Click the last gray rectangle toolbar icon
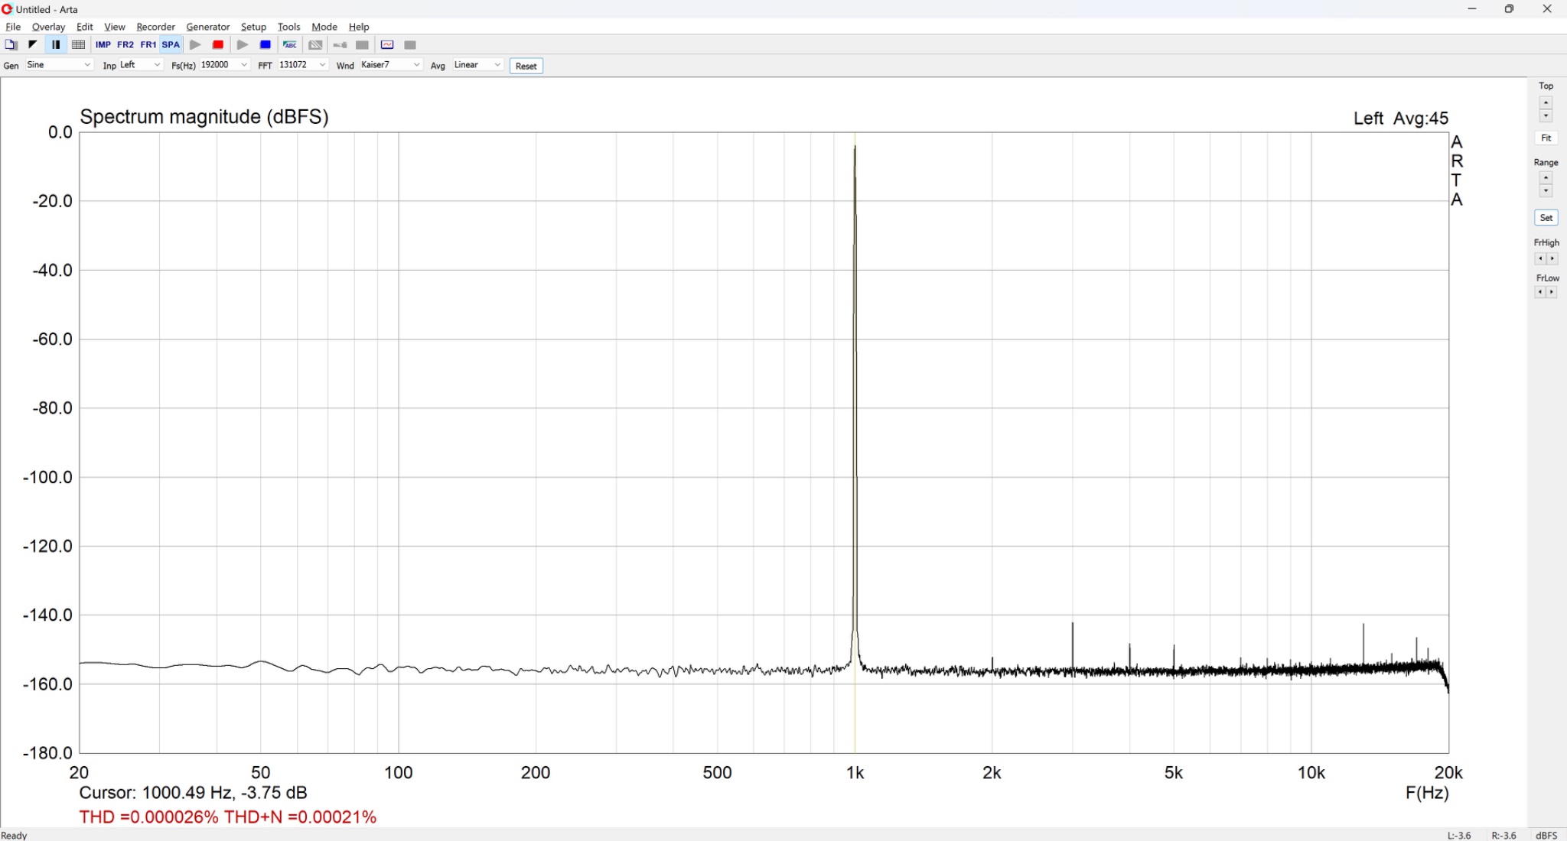 click(410, 45)
